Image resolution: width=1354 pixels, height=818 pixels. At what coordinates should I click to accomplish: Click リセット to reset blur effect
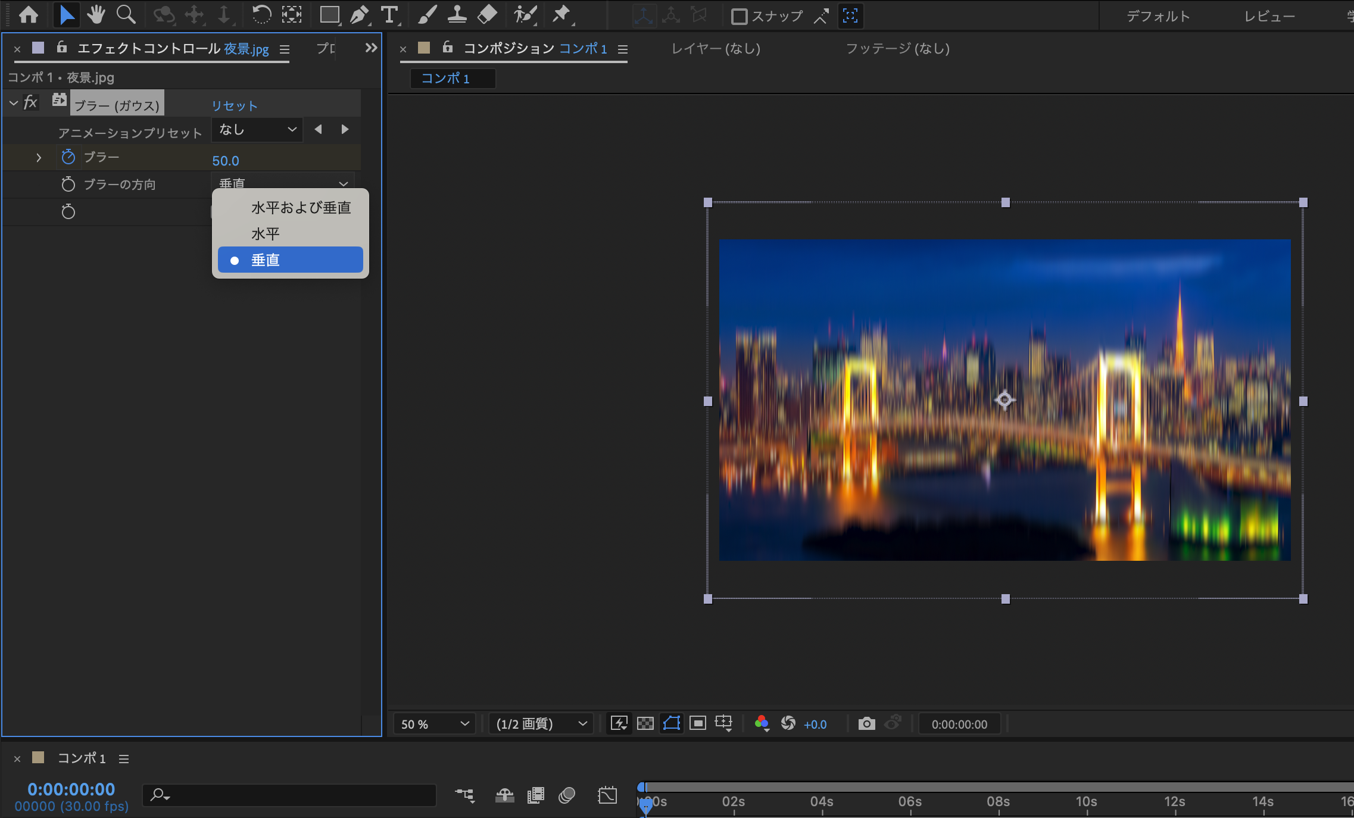[235, 106]
